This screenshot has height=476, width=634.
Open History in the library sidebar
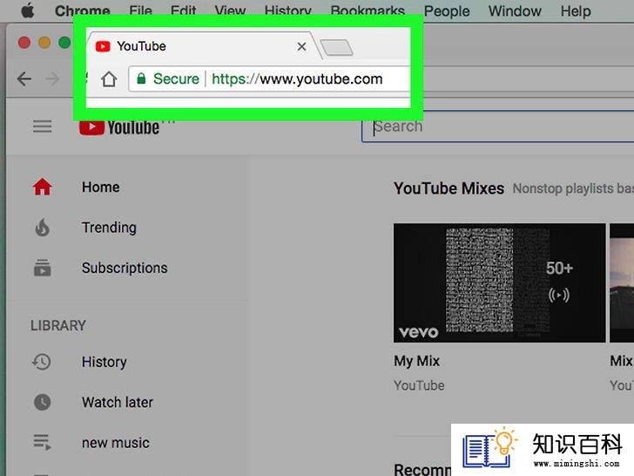tap(104, 362)
